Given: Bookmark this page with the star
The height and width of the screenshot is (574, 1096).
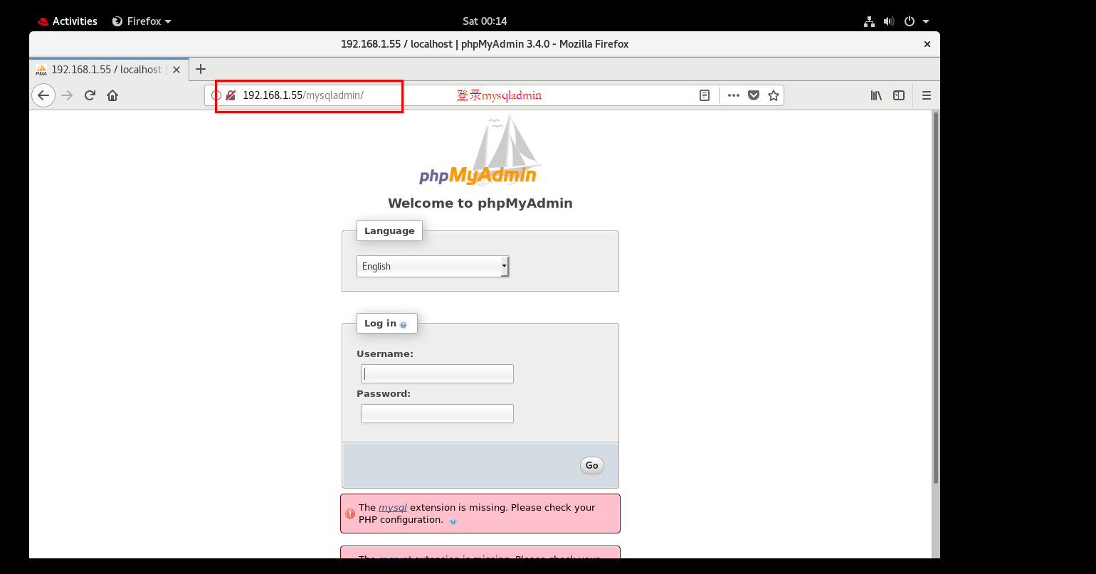Looking at the screenshot, I should pos(774,95).
